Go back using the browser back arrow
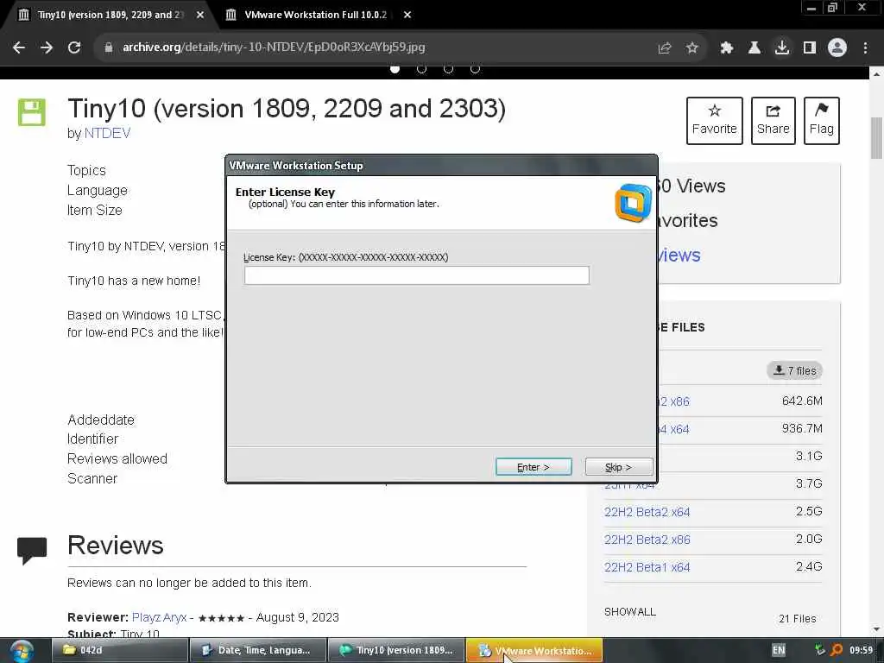This screenshot has width=884, height=663. pyautogui.click(x=19, y=47)
